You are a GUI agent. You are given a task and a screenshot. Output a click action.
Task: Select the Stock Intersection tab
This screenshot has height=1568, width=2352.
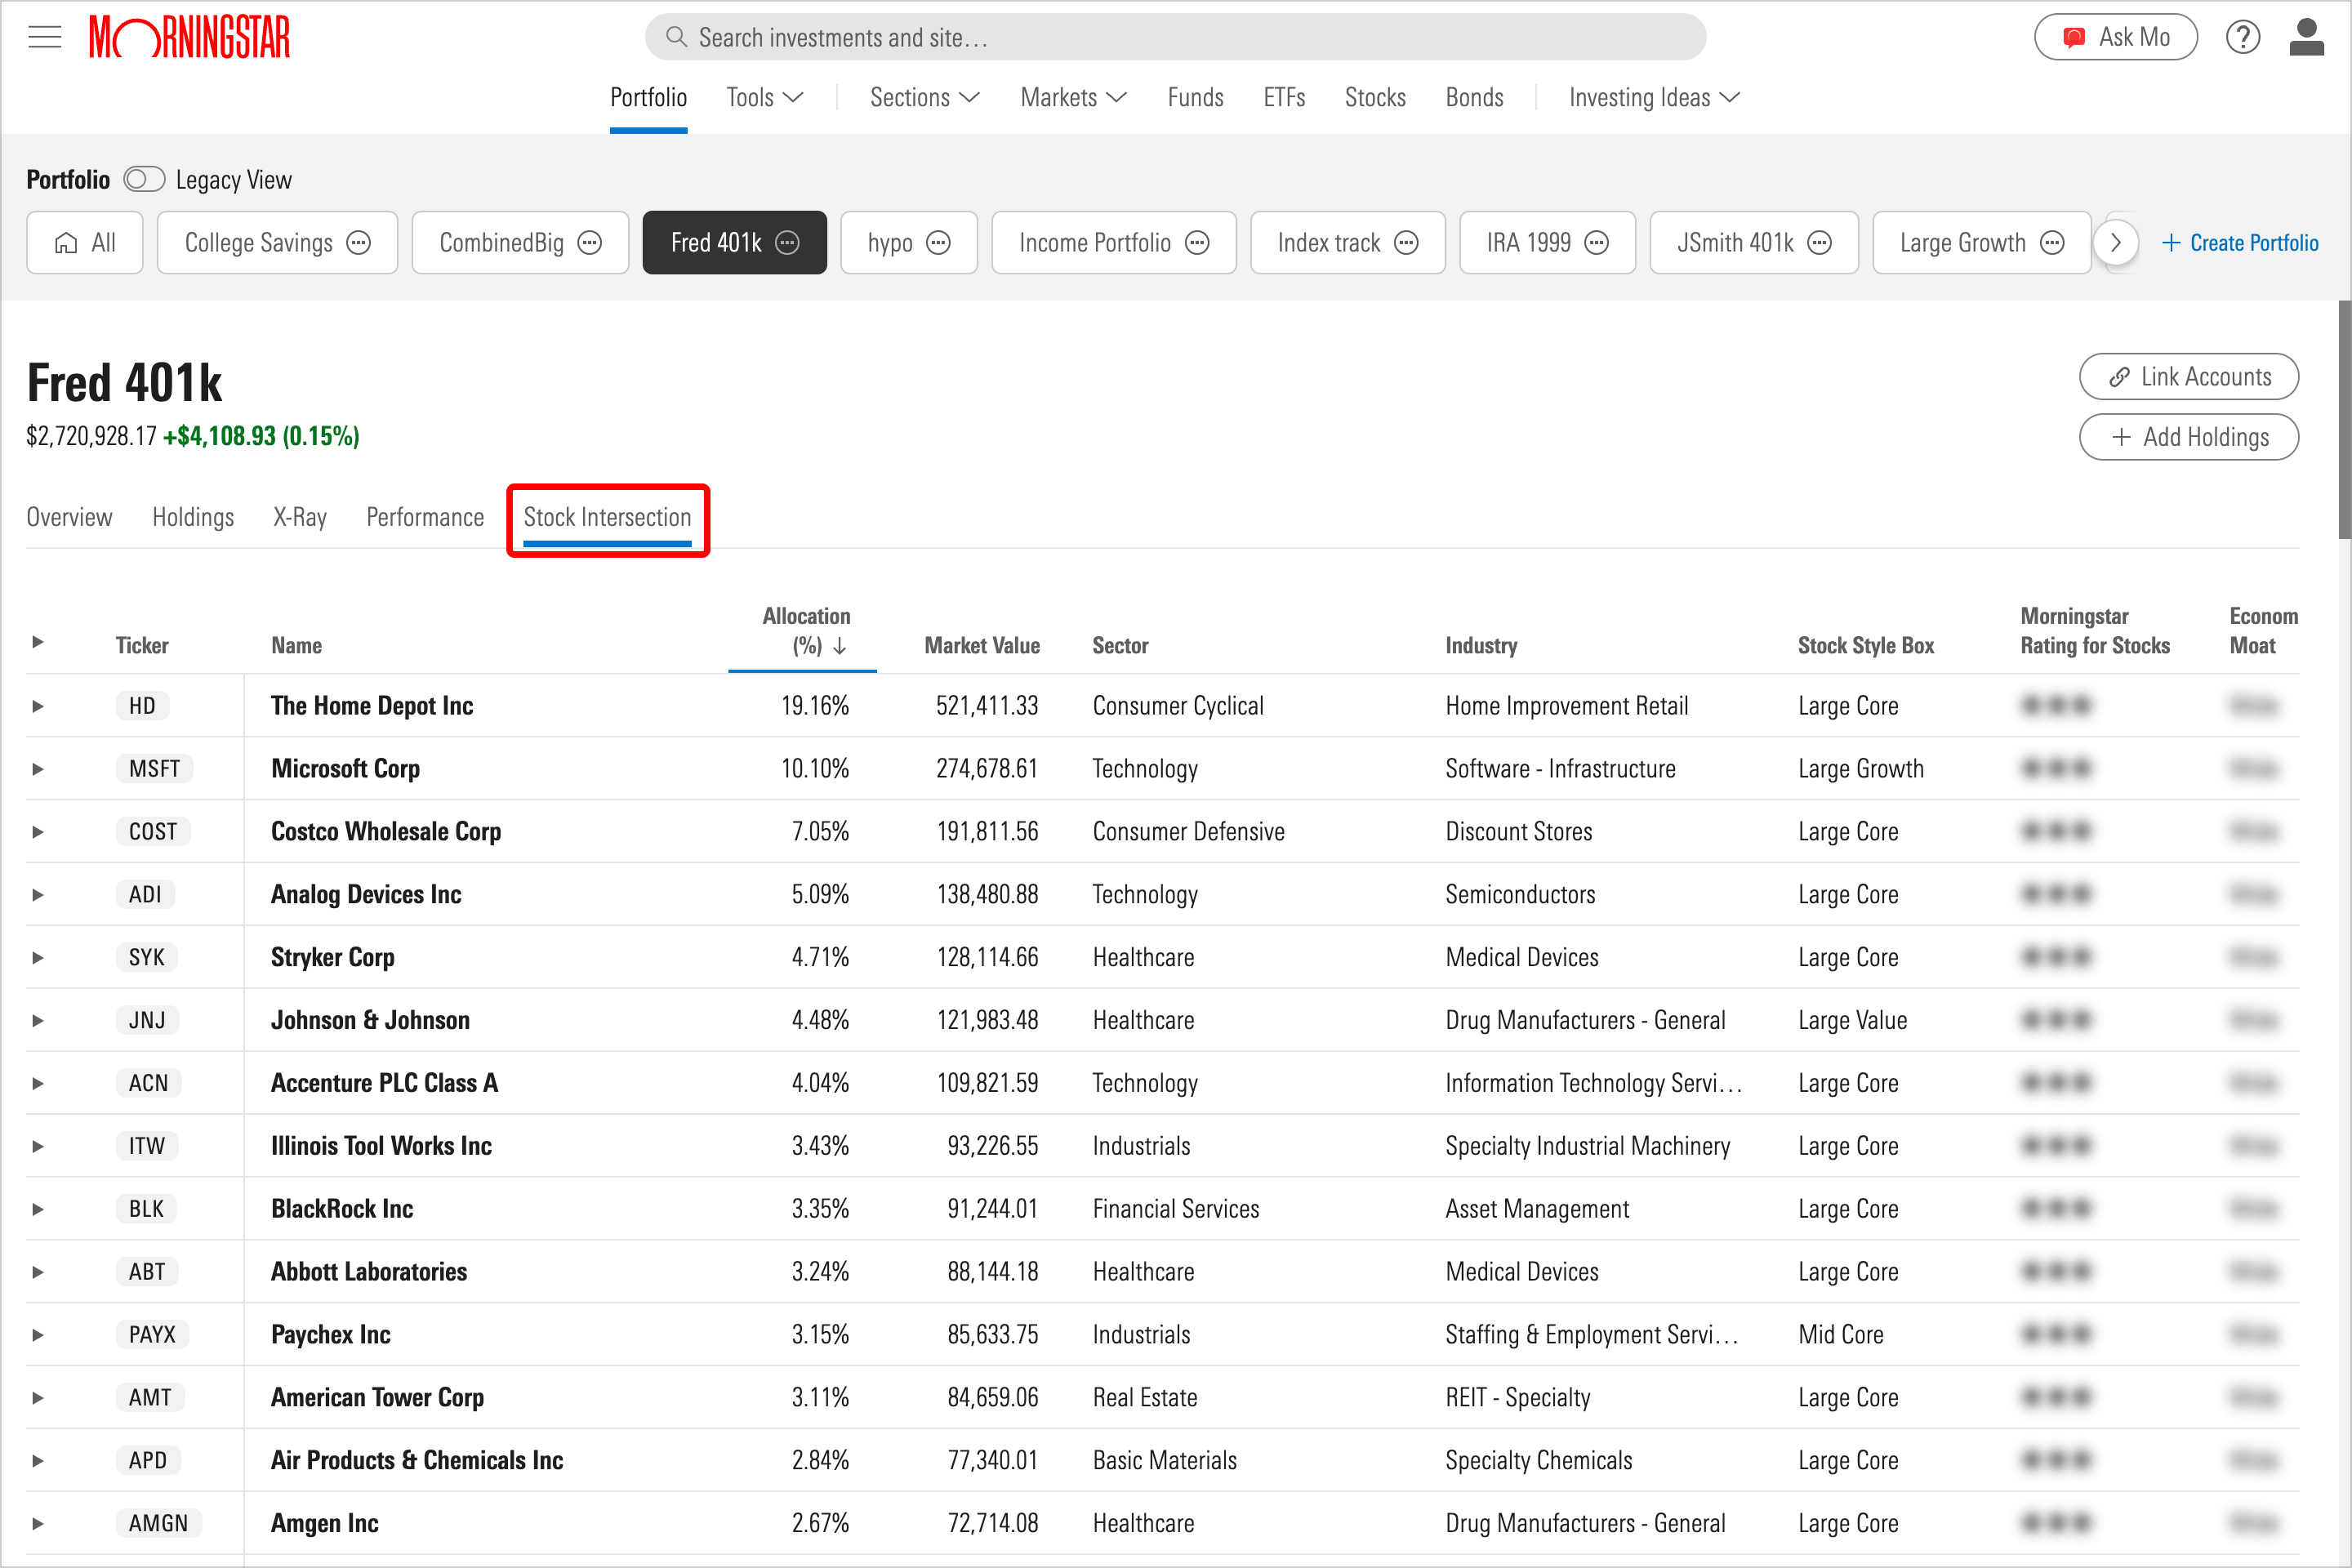point(608,517)
